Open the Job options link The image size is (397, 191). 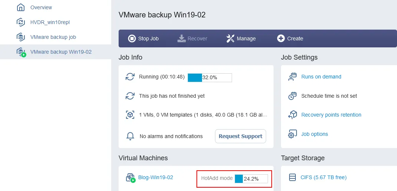(x=314, y=134)
